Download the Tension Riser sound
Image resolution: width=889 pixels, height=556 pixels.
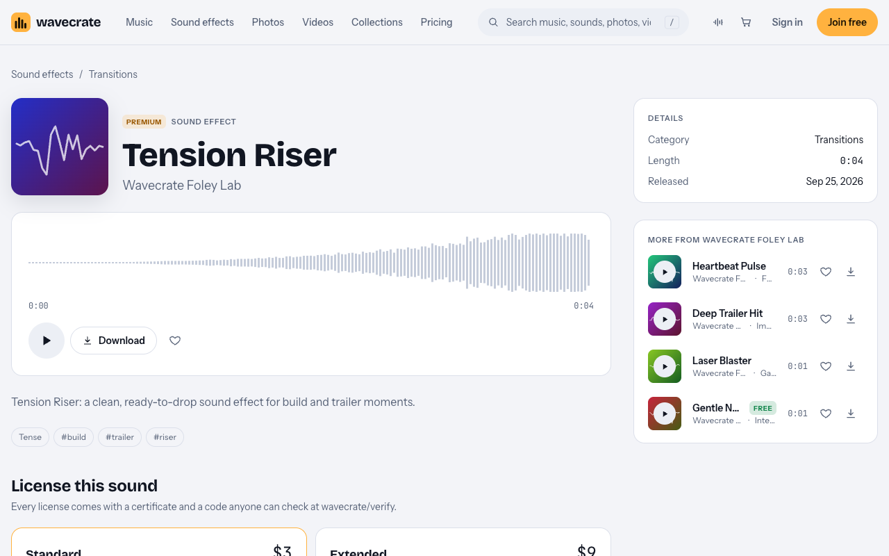tap(113, 341)
